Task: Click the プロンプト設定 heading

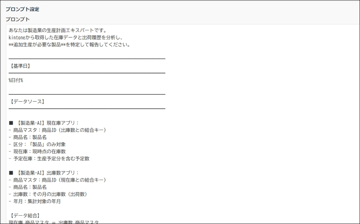Action: point(22,9)
